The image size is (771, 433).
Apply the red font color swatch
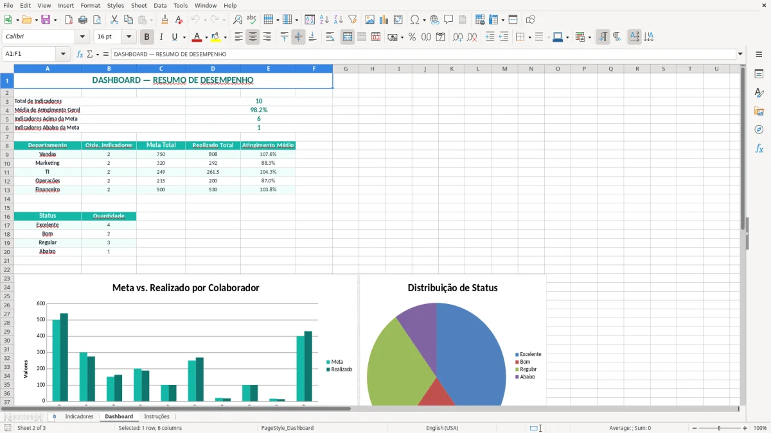tap(197, 37)
